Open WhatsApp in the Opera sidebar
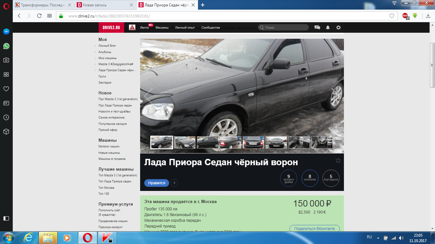Screen dimensions: 435x244 [6, 46]
